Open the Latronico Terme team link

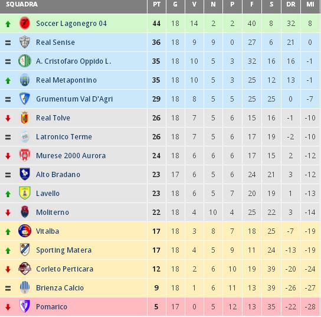(x=64, y=137)
